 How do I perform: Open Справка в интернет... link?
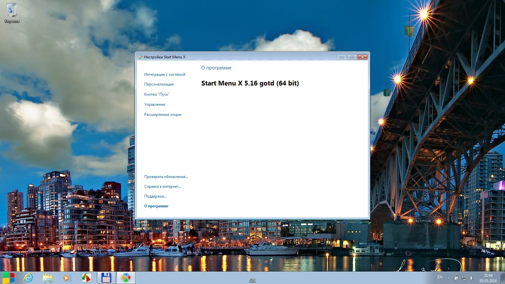pos(163,186)
